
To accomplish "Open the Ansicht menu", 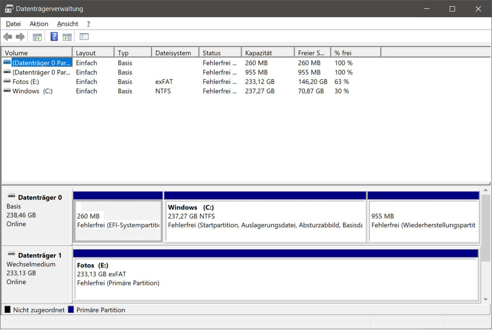I will click(67, 24).
